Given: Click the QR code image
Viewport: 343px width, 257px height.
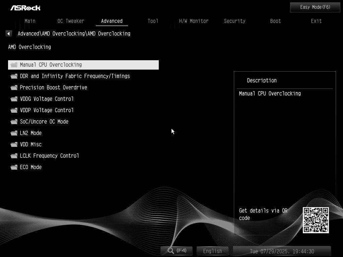Looking at the screenshot, I should (x=316, y=220).
